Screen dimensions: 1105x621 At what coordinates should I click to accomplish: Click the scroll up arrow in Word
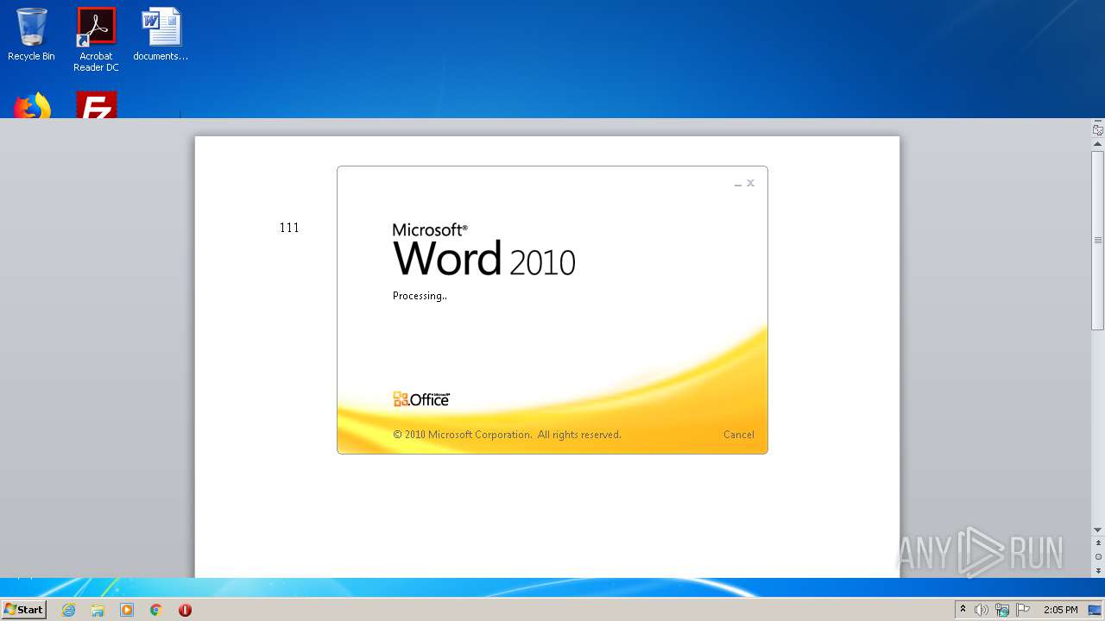(1098, 144)
